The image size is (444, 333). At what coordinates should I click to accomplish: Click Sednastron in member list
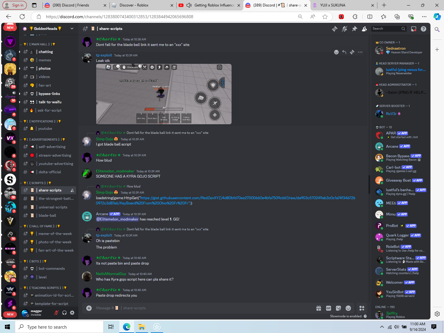401,50
